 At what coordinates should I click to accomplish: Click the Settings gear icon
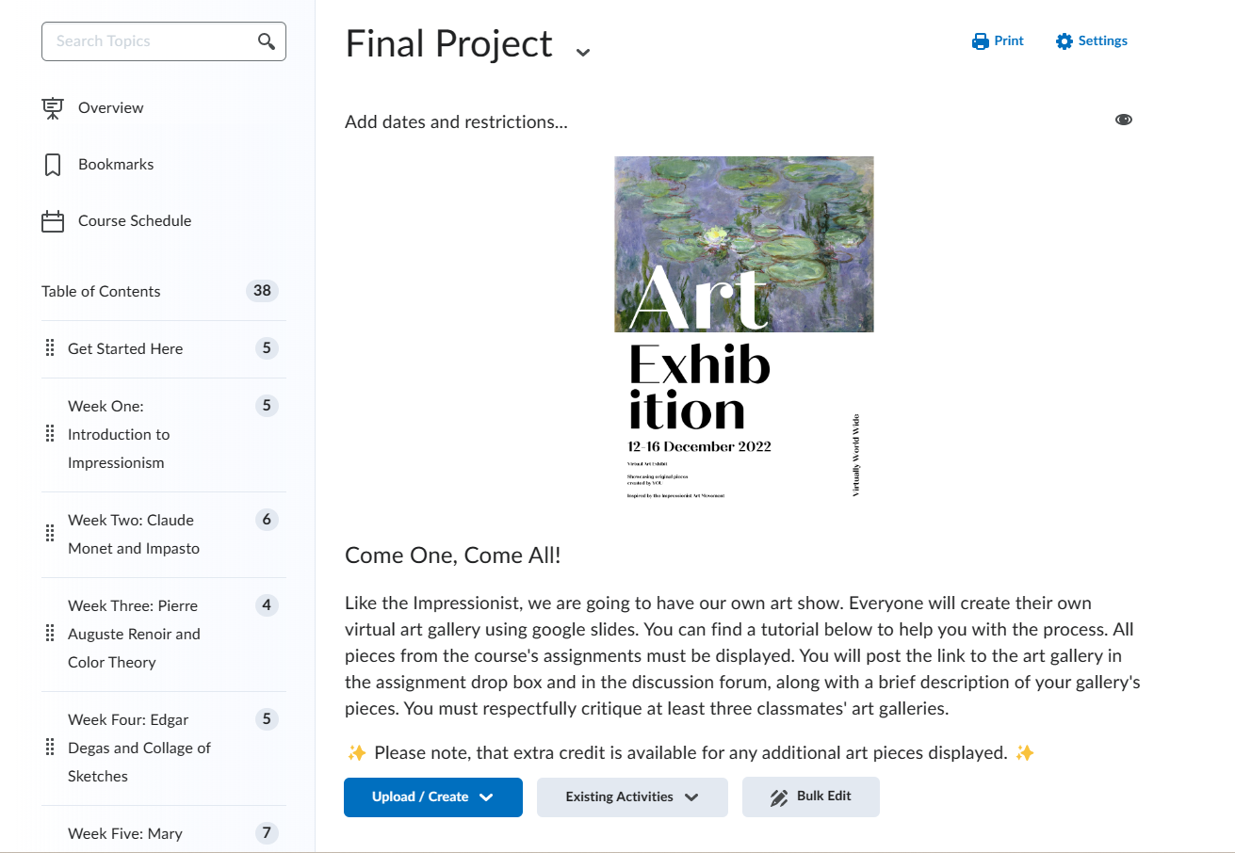[1064, 41]
